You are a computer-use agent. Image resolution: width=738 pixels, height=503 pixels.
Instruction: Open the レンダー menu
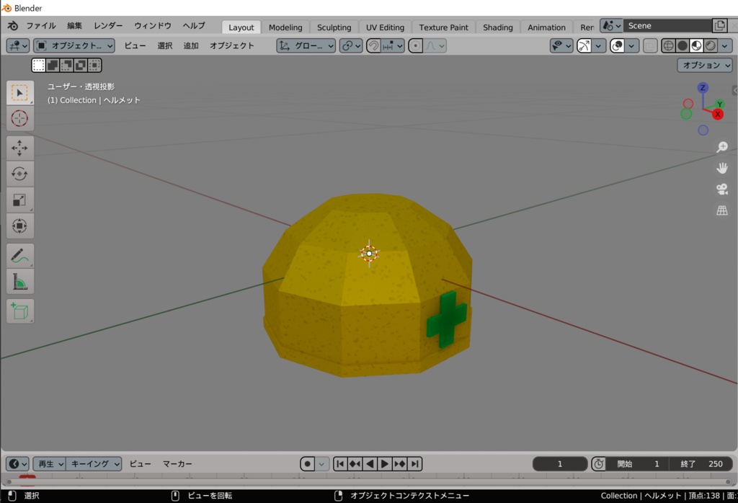point(107,25)
